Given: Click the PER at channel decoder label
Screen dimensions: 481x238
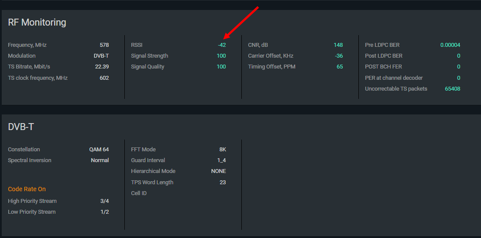Looking at the screenshot, I should [394, 78].
